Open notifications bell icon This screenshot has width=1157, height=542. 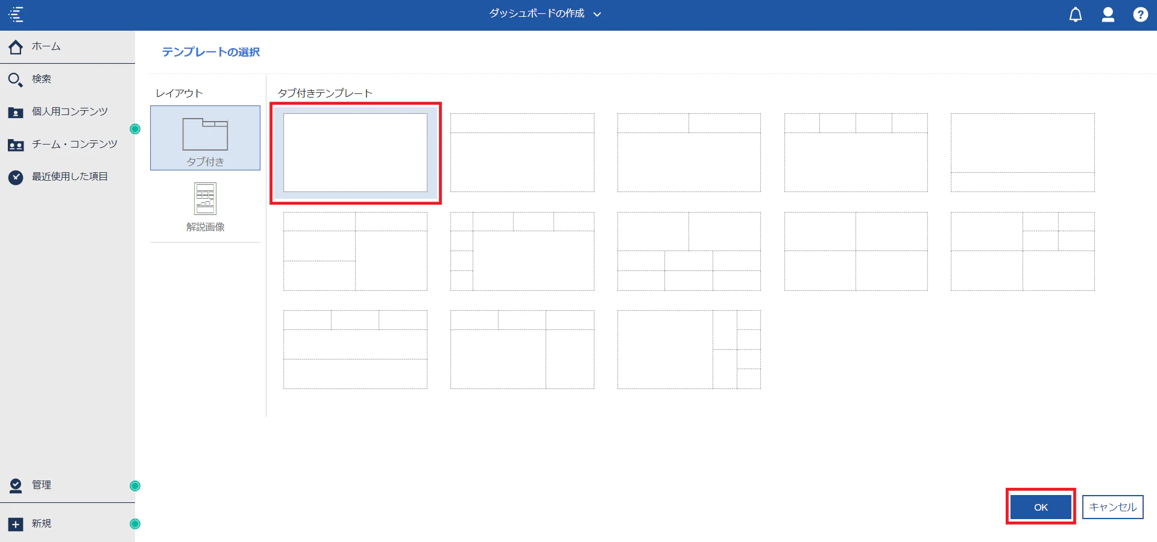pyautogui.click(x=1076, y=14)
